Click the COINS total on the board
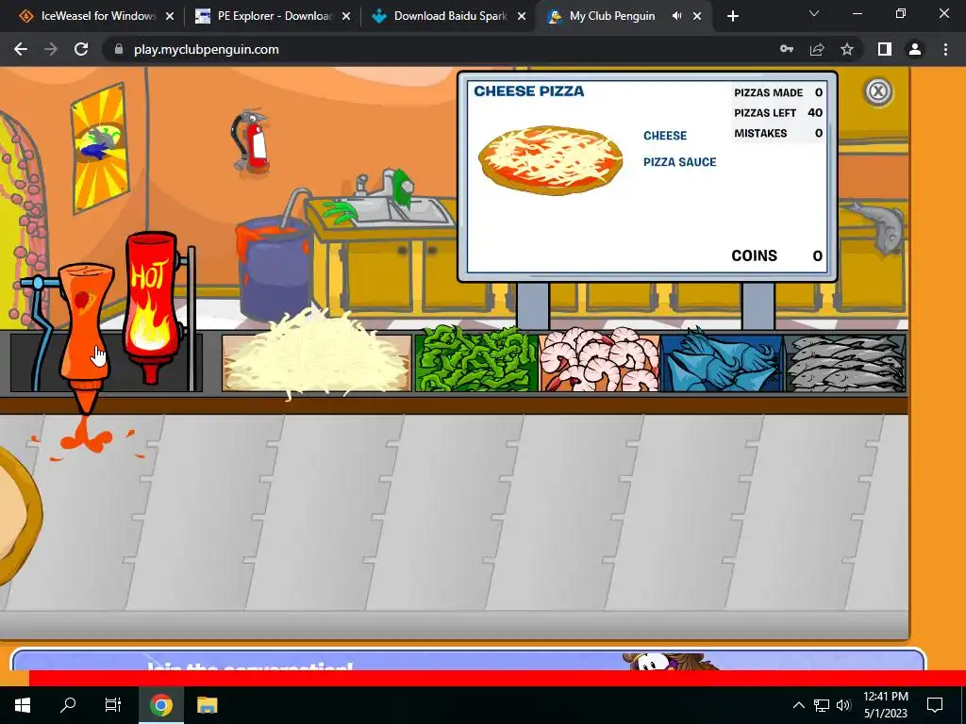 pyautogui.click(x=776, y=255)
